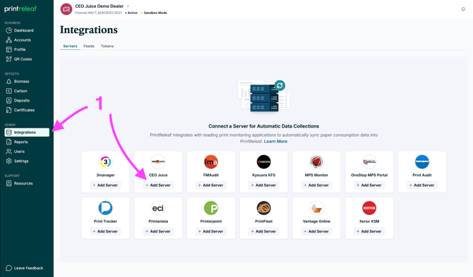Switch to the Tokens tab
Image resolution: width=473 pixels, height=277 pixels.
click(107, 46)
